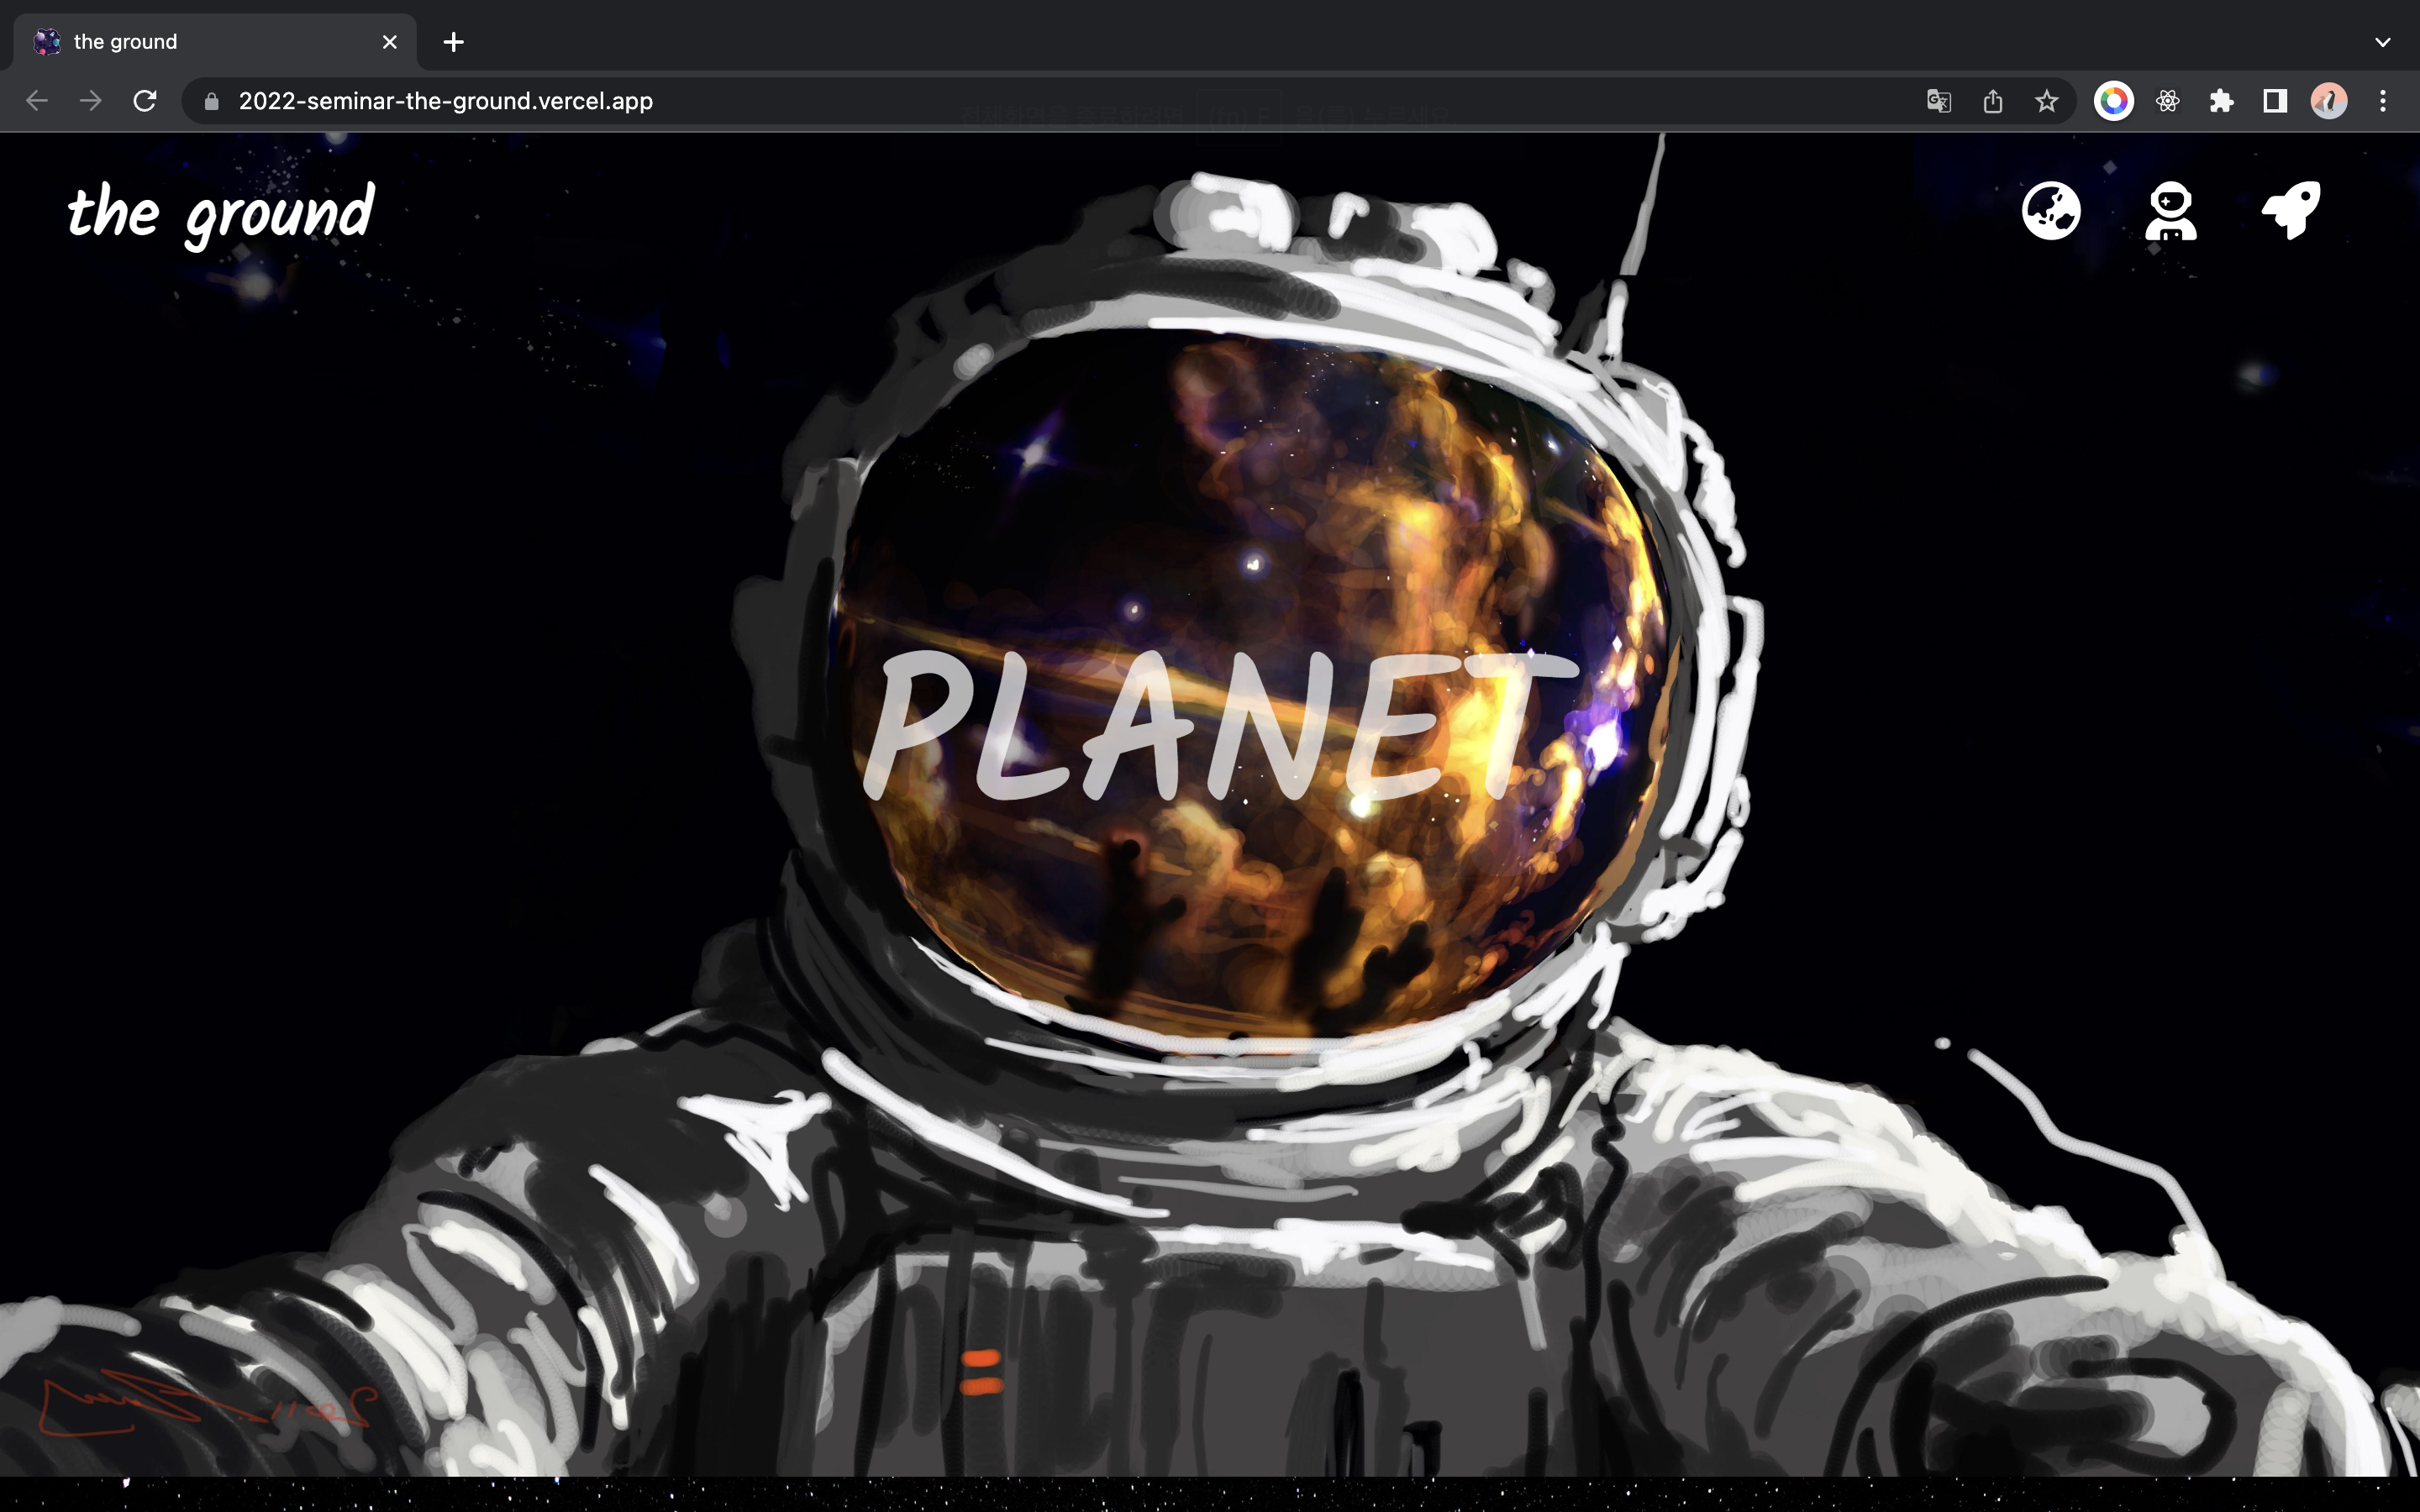Toggle the browser side panel
This screenshot has width=2420, height=1512.
coord(2275,101)
